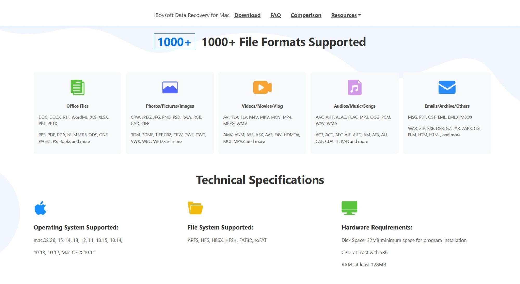Click the Technical Specifications heading
Image resolution: width=520 pixels, height=284 pixels.
tap(260, 180)
